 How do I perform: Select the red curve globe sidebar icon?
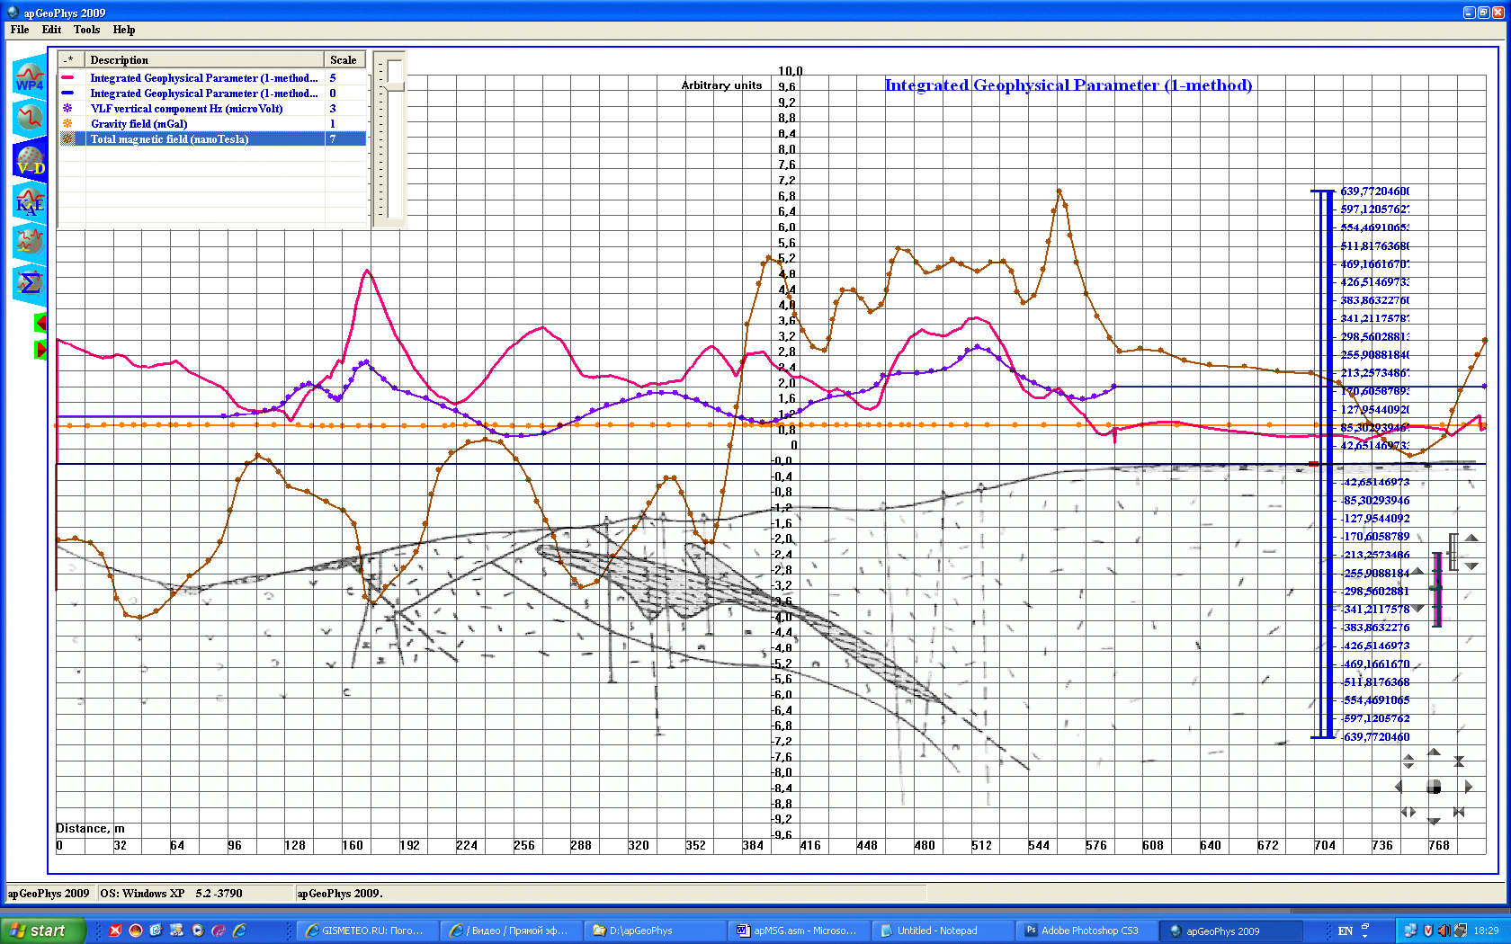[x=30, y=118]
